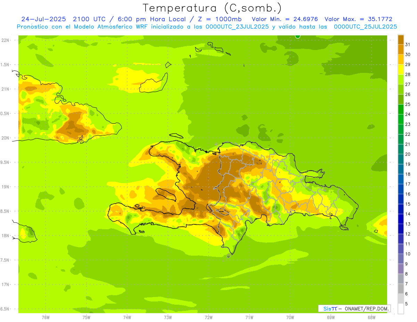Click the '21N' latitude axis label

click(x=5, y=89)
